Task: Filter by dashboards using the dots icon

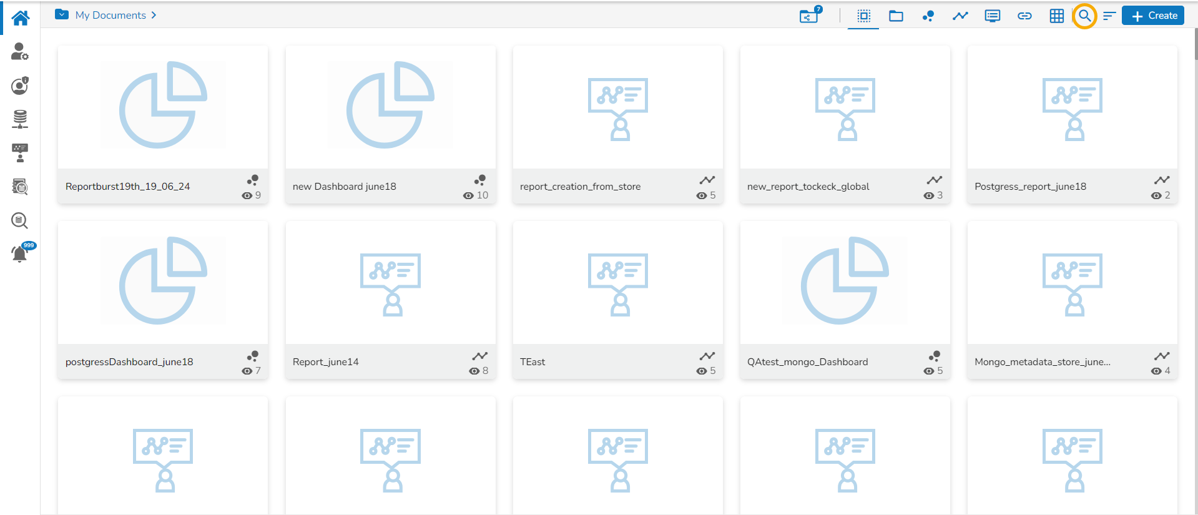Action: pos(928,16)
